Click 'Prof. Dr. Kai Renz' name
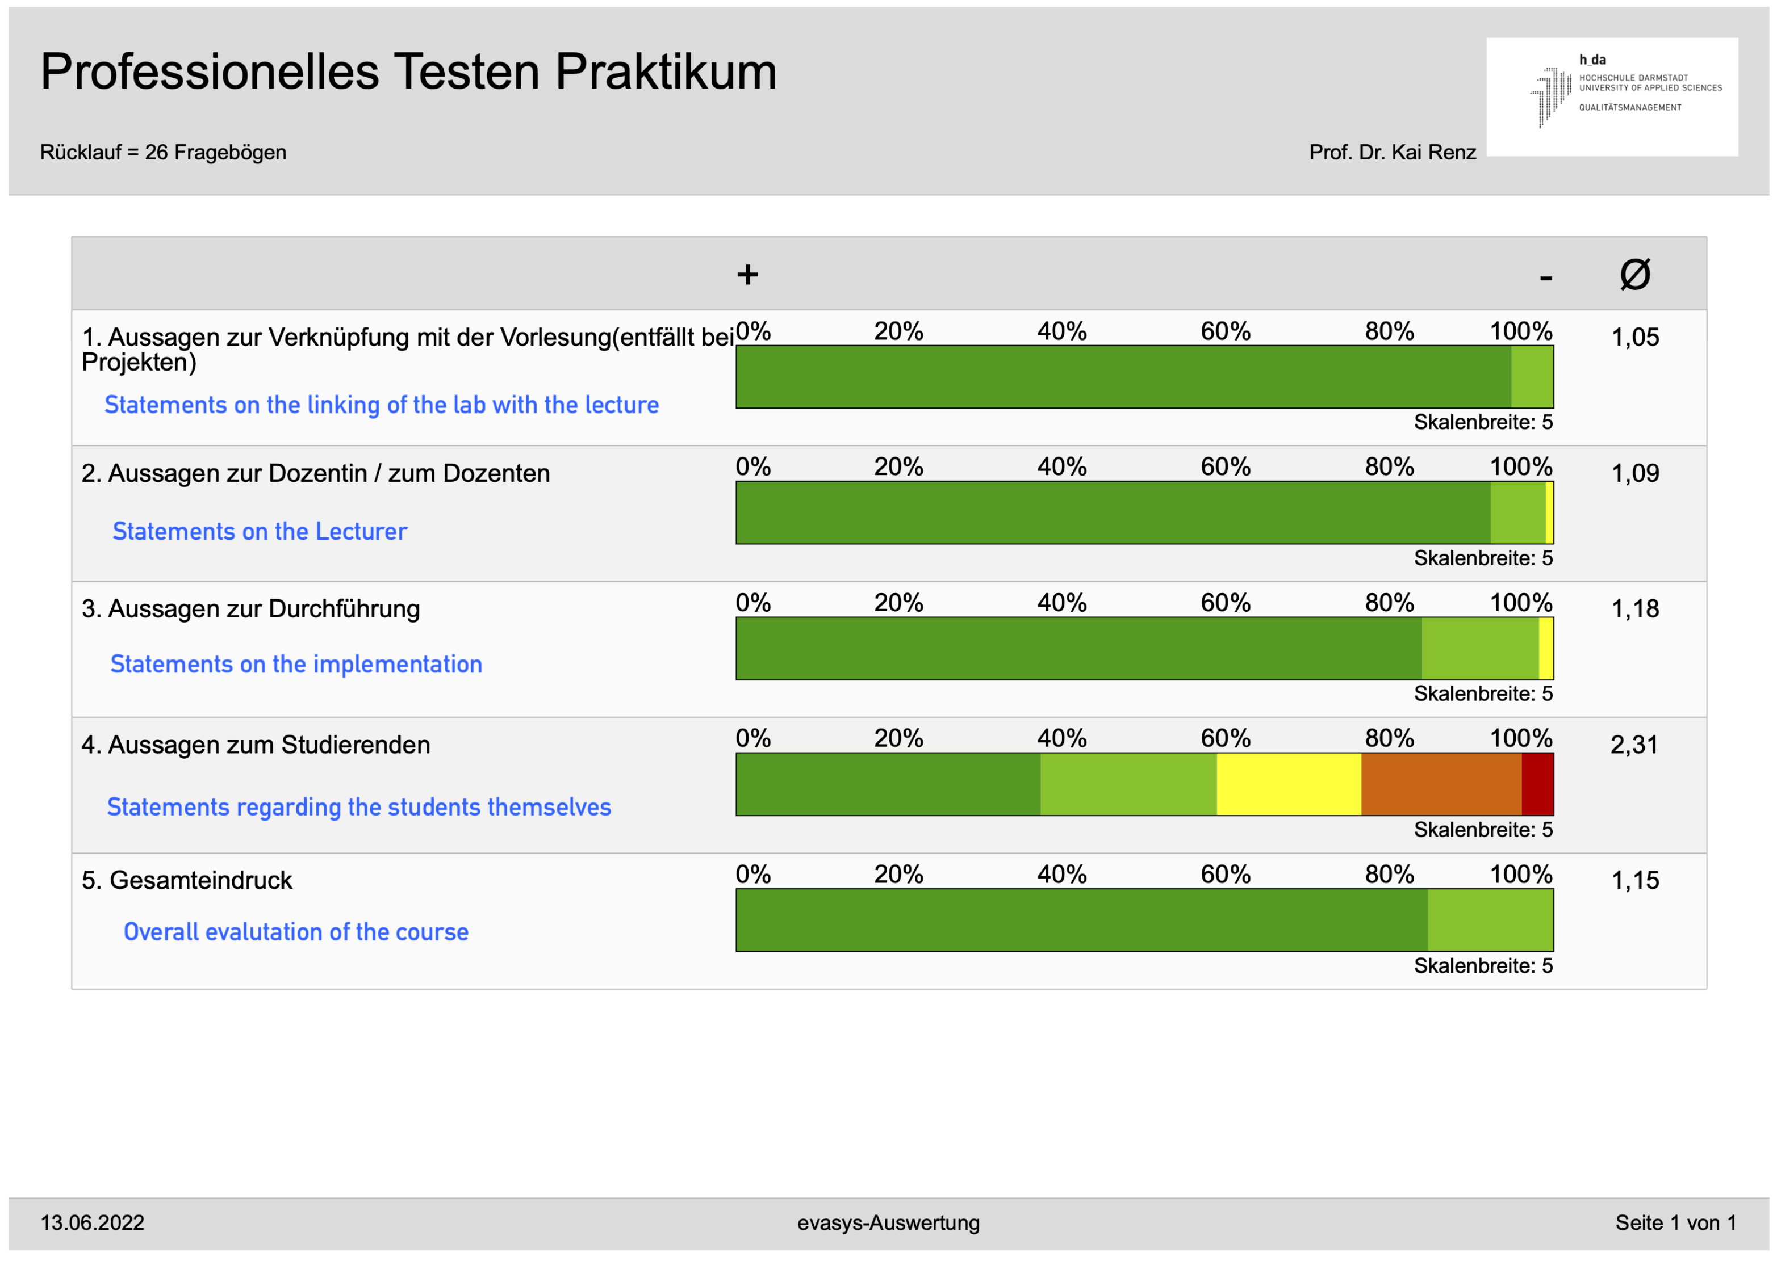Image resolution: width=1777 pixels, height=1261 pixels. pyautogui.click(x=1393, y=152)
